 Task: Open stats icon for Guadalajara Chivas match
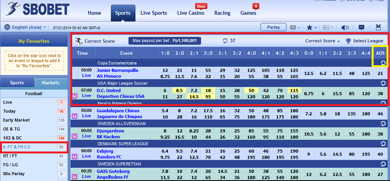pos(74,116)
